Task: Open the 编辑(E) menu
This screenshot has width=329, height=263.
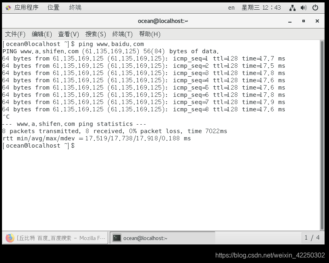Action: point(42,34)
